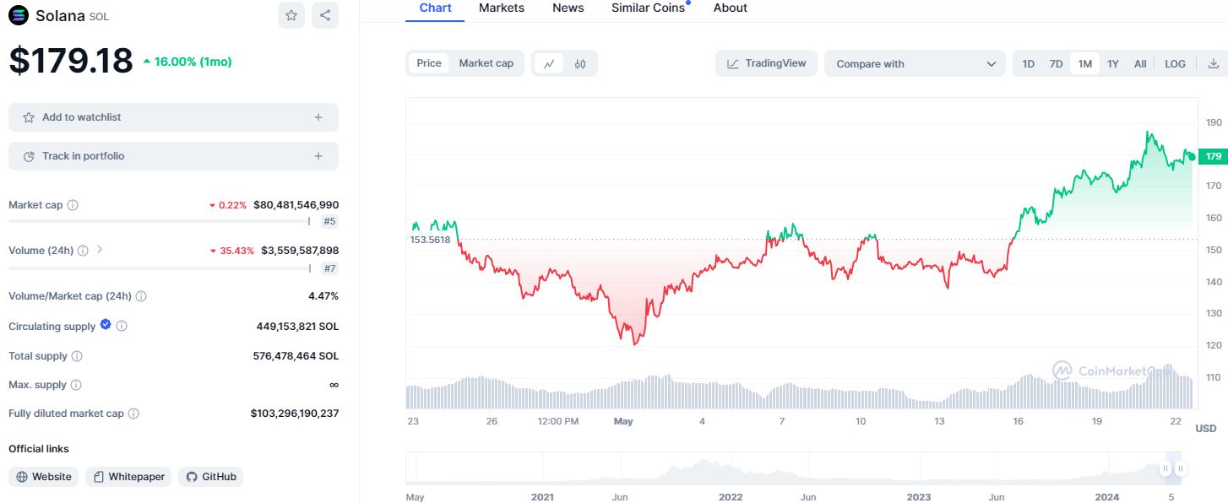The height and width of the screenshot is (503, 1228).
Task: Click the right handle of range slider
Action: [x=1181, y=468]
